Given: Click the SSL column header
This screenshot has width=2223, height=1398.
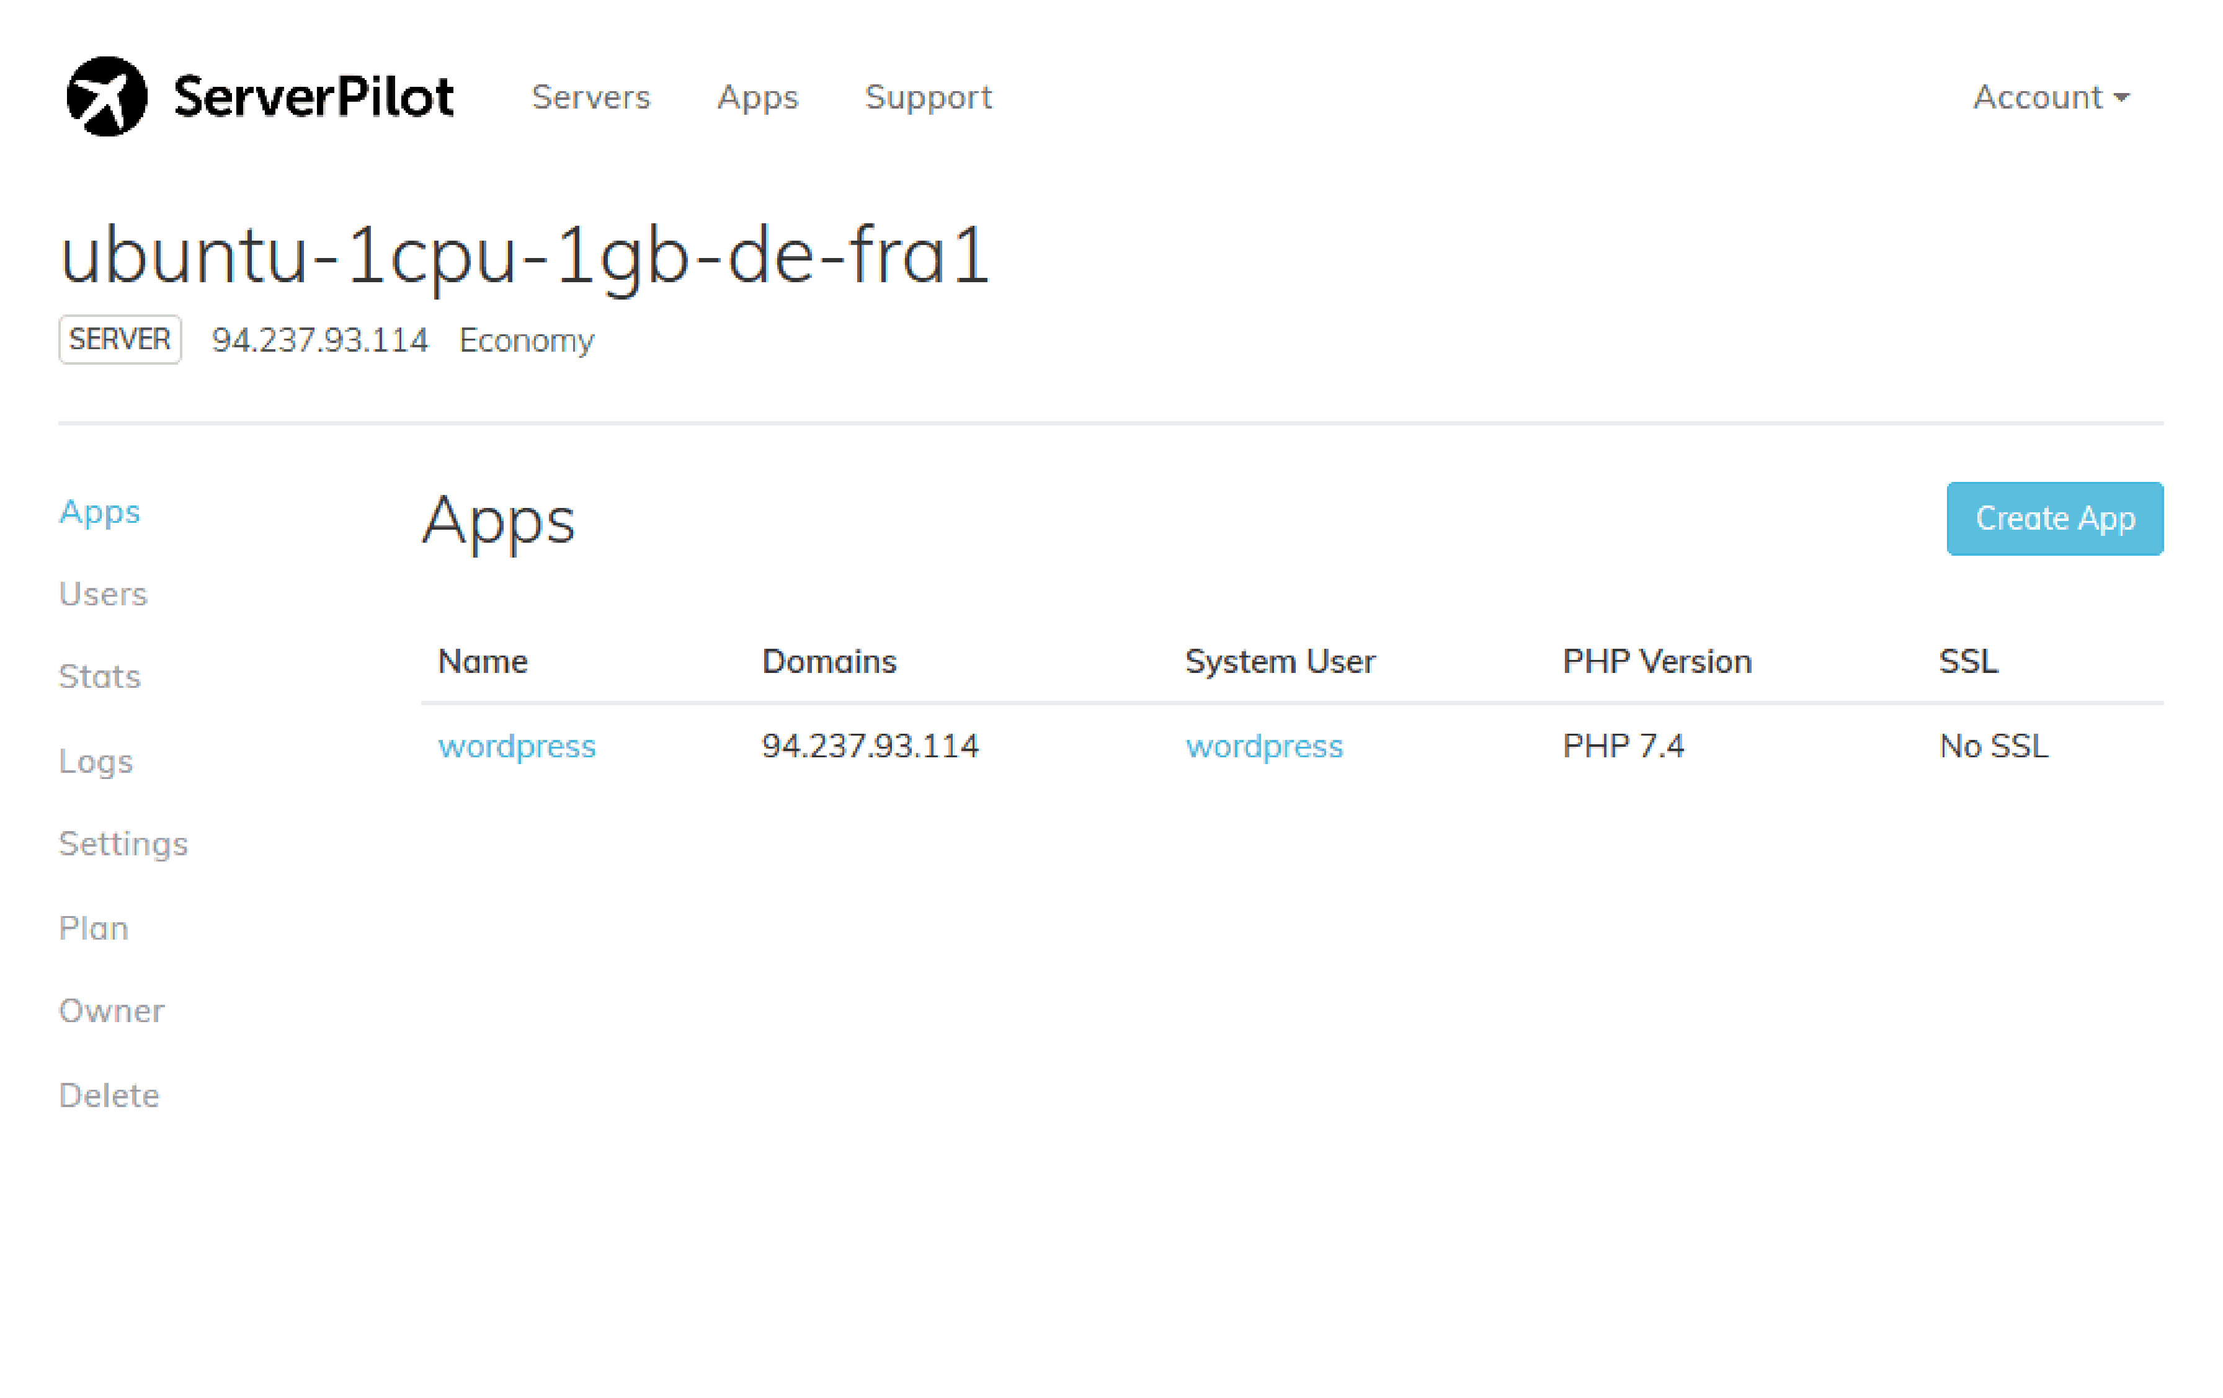Looking at the screenshot, I should (x=1968, y=661).
